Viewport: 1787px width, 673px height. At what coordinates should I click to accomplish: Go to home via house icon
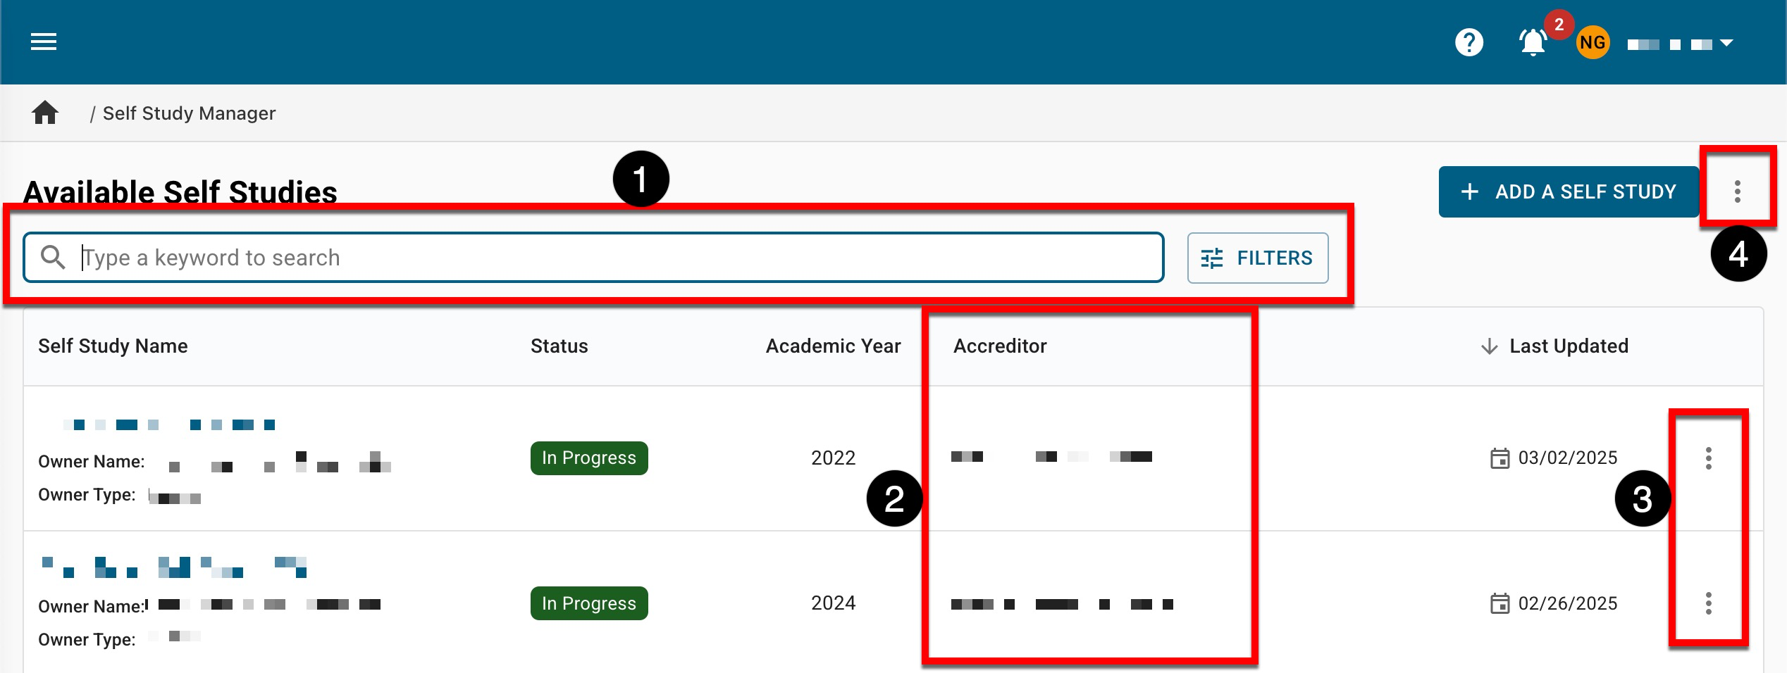[45, 113]
